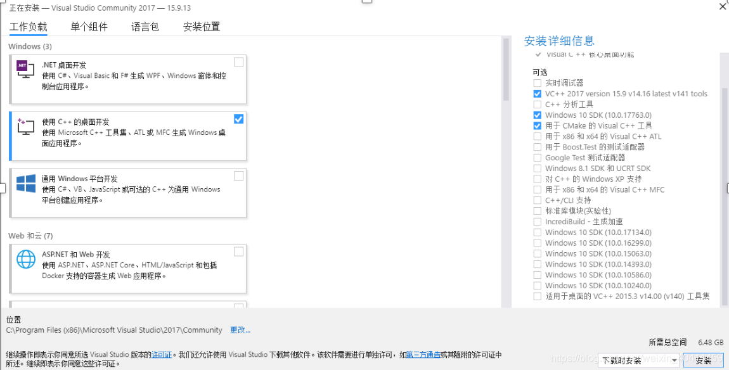This screenshot has height=370, width=729.
Task: Enable the 实时调试器 optional component
Action: tap(537, 83)
